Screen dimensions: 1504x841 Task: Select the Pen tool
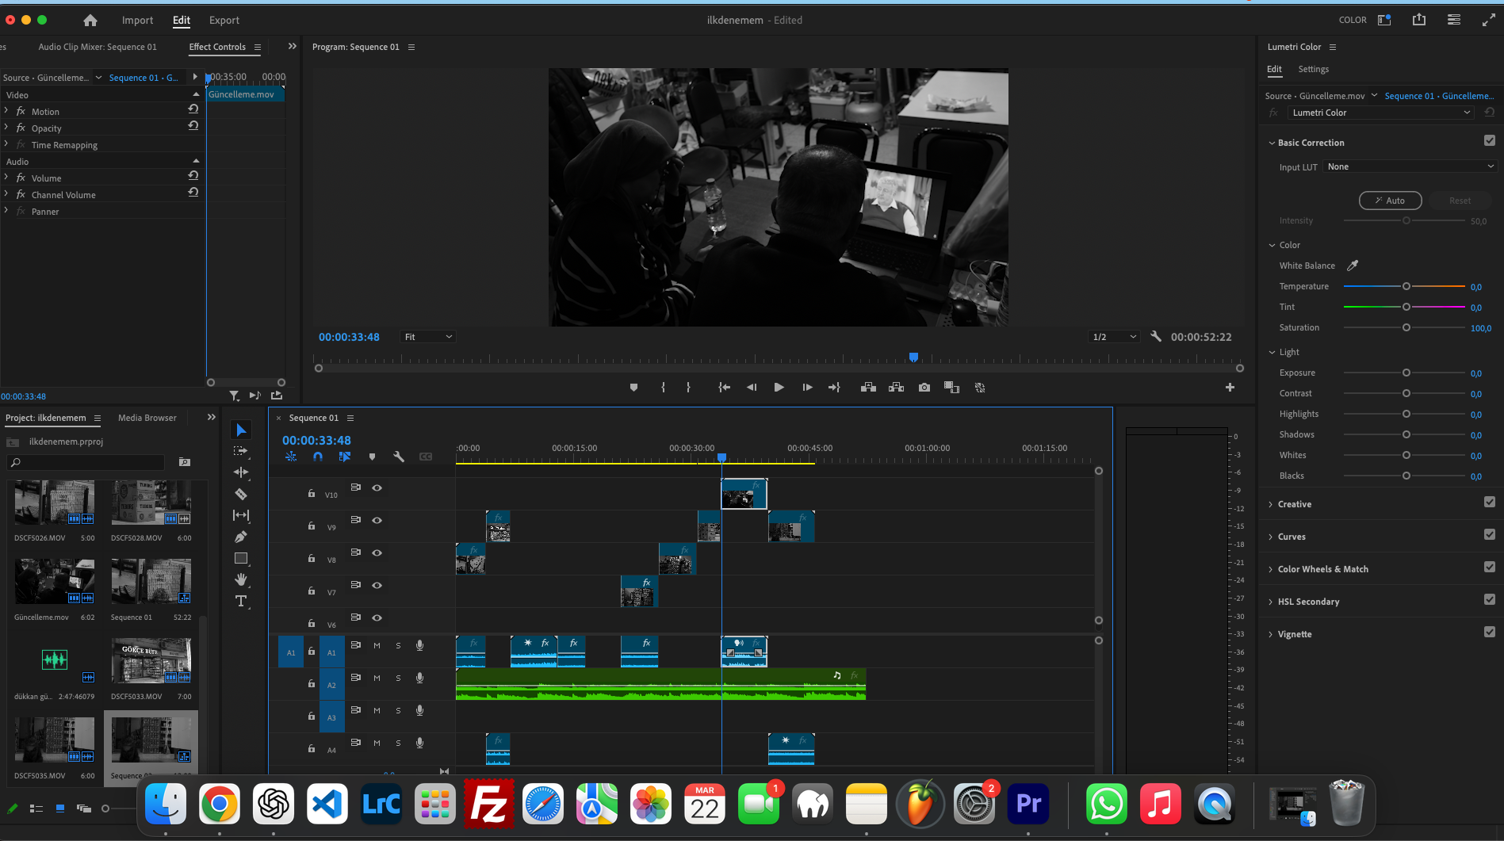point(241,537)
